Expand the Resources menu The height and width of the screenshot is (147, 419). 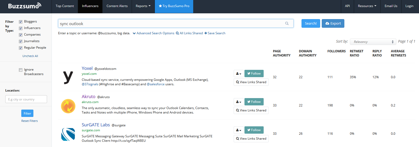click(x=367, y=6)
